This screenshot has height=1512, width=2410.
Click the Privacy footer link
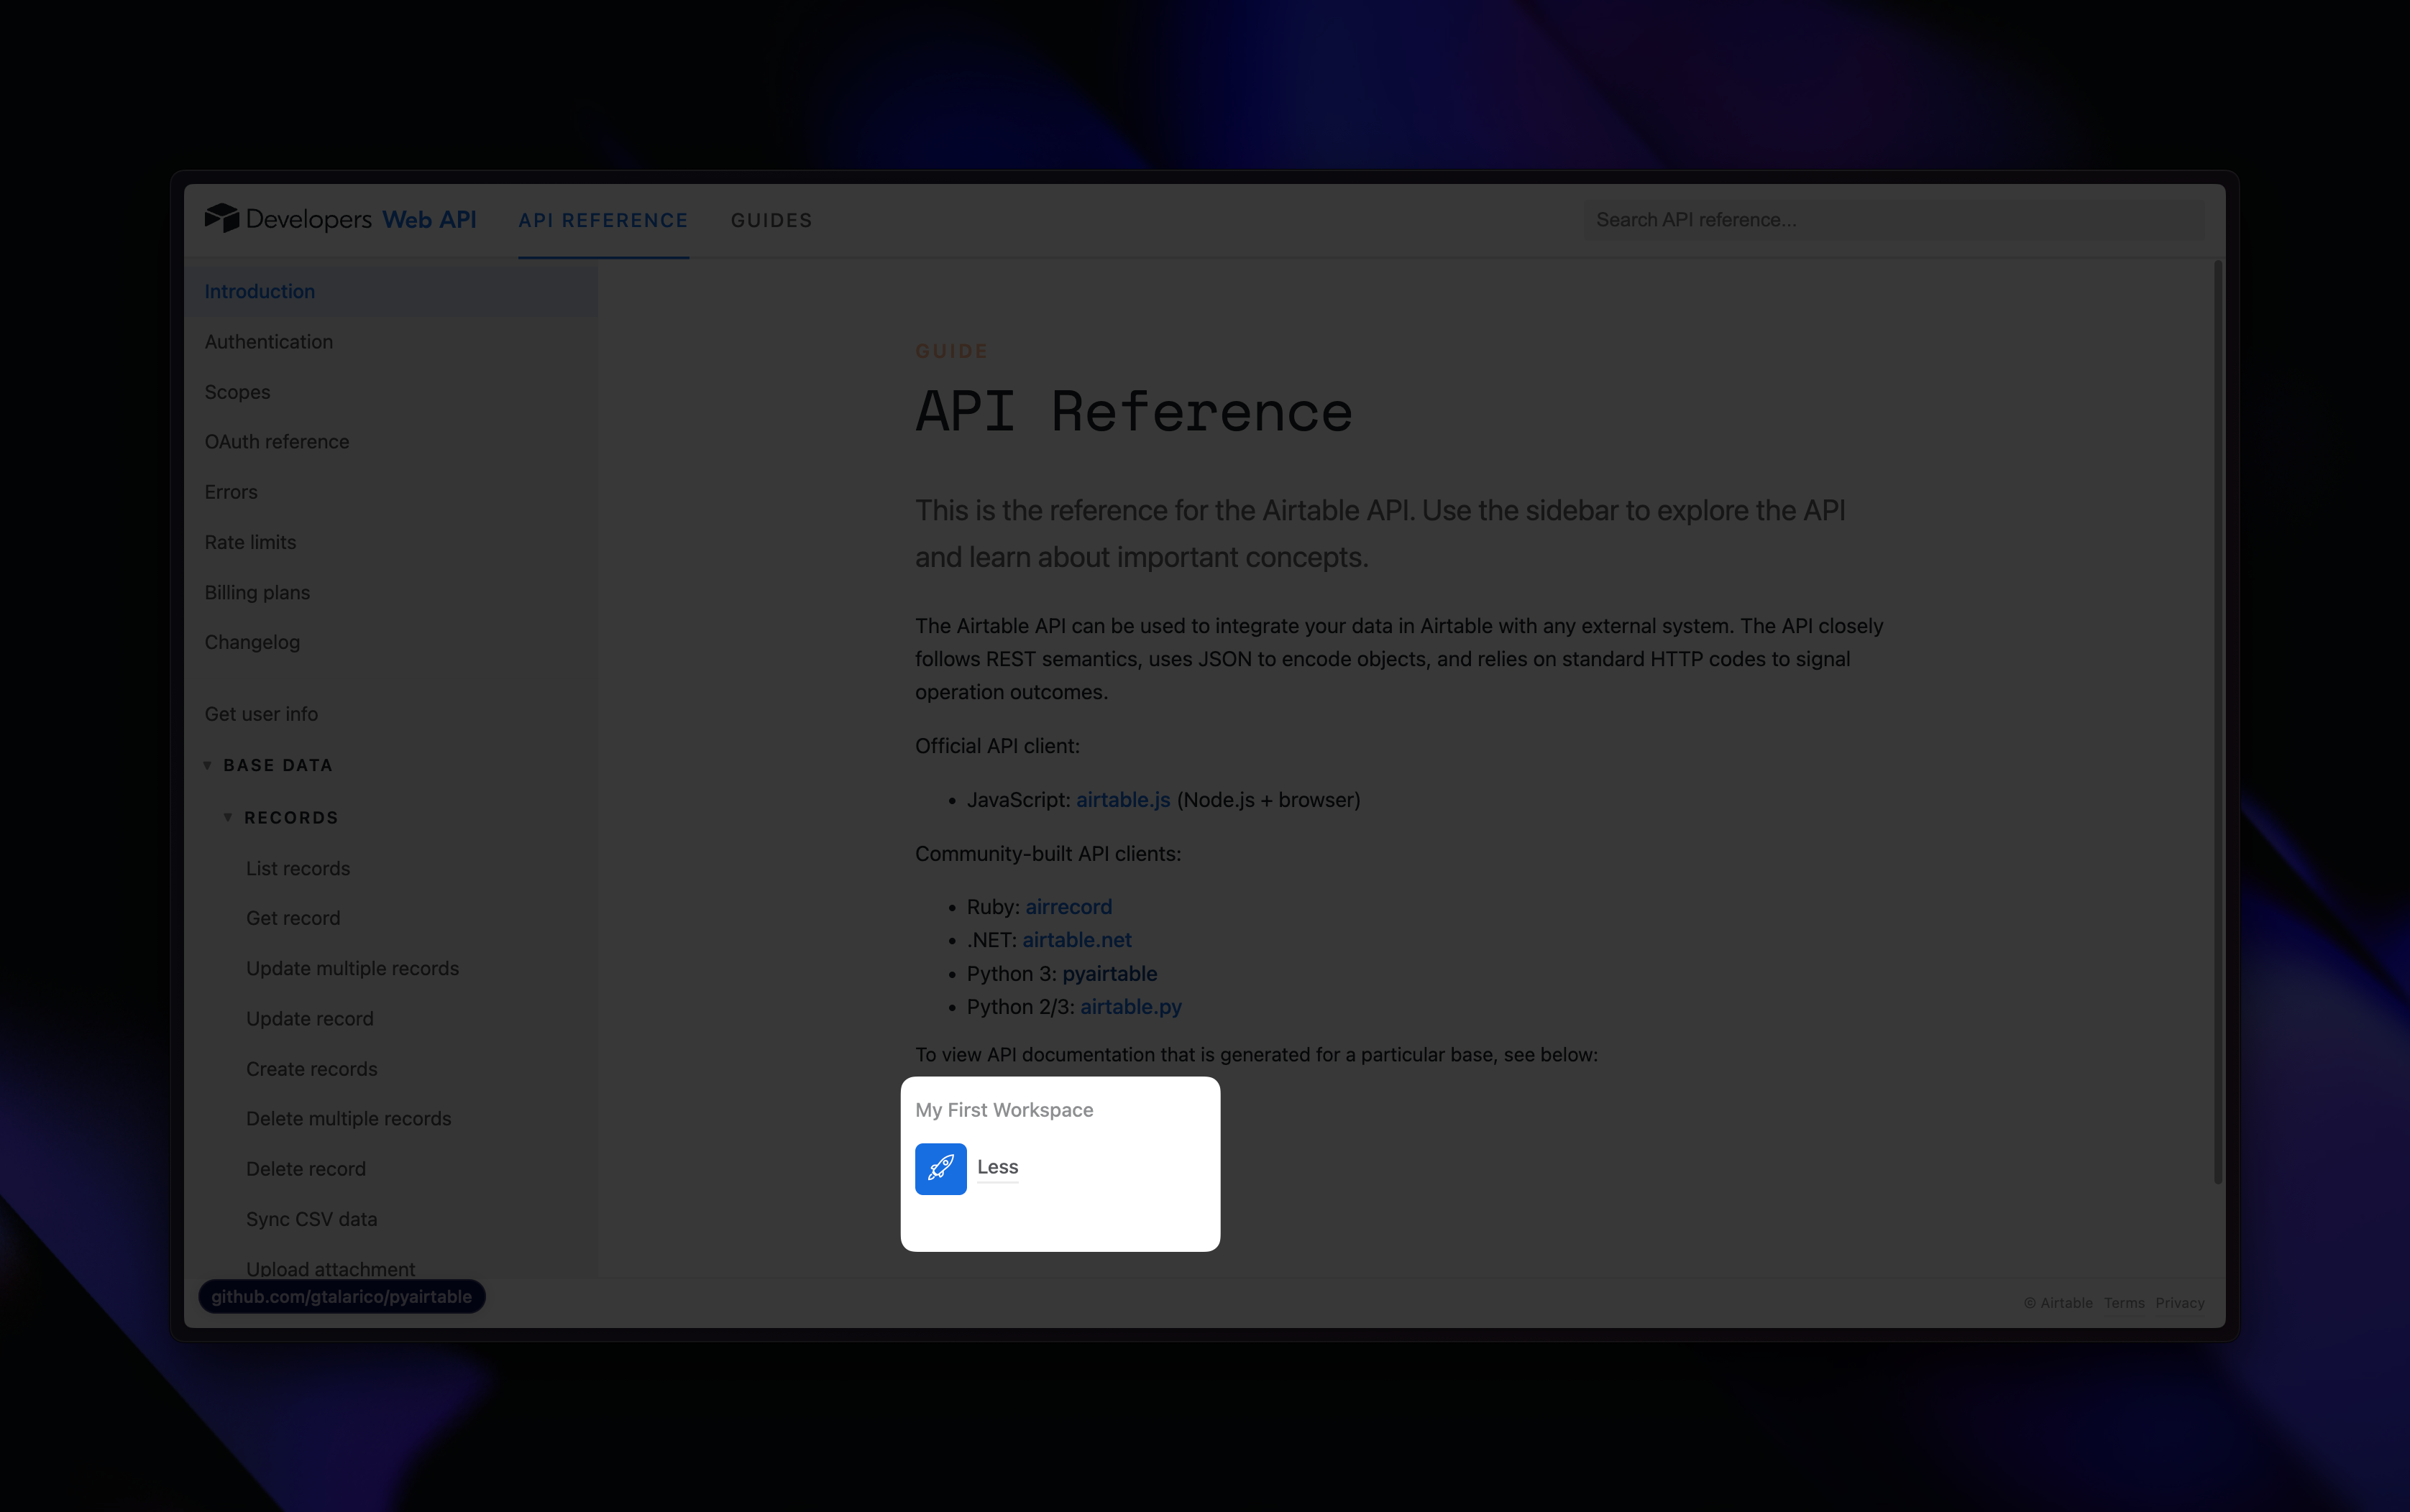pyautogui.click(x=2179, y=1303)
